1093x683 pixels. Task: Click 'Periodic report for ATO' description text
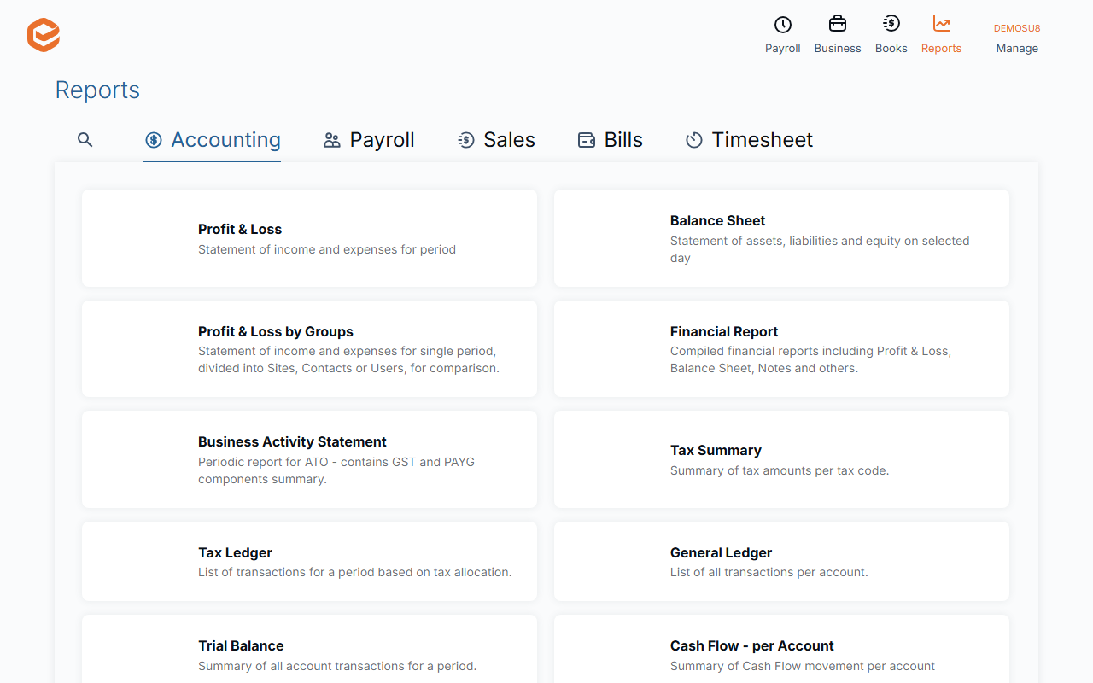point(336,470)
